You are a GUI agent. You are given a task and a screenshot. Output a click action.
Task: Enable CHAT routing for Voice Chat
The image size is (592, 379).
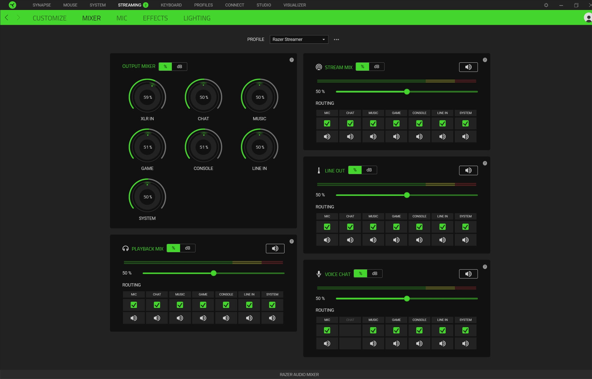click(x=350, y=330)
